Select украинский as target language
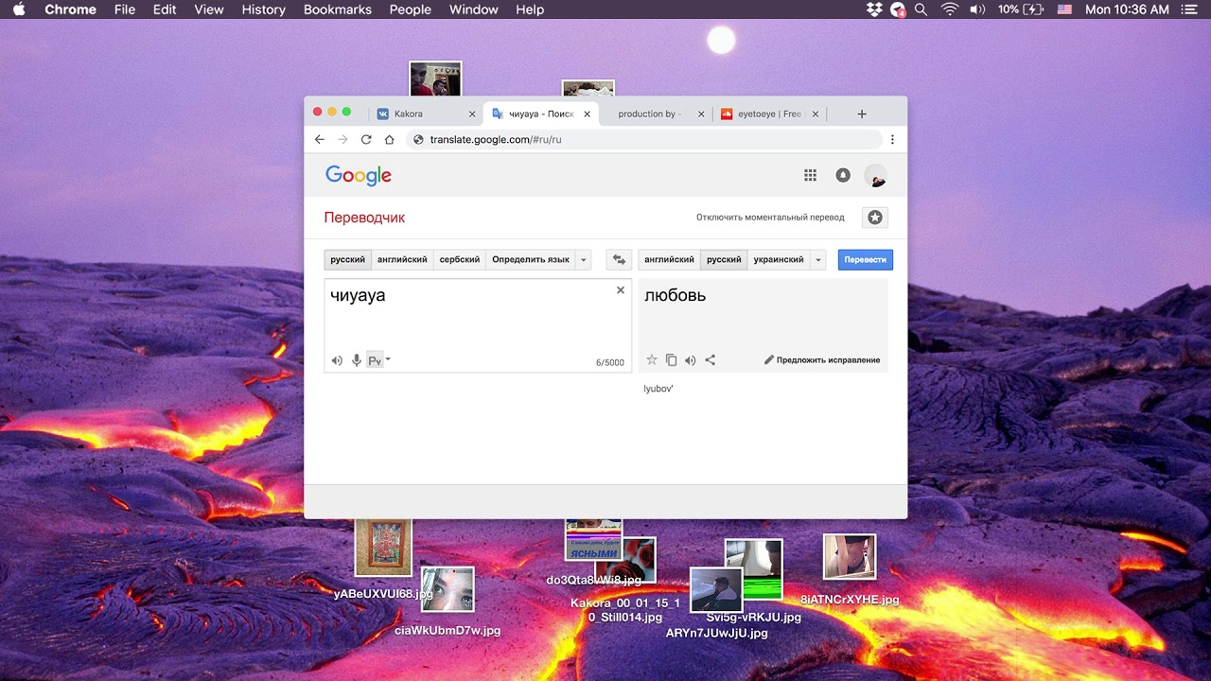The width and height of the screenshot is (1211, 681). [x=779, y=259]
